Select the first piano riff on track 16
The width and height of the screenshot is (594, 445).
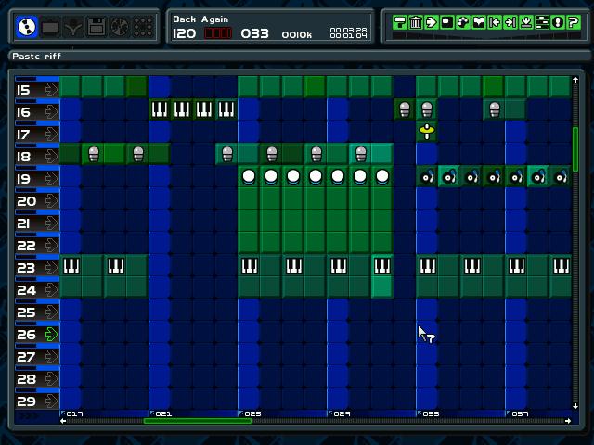click(160, 110)
